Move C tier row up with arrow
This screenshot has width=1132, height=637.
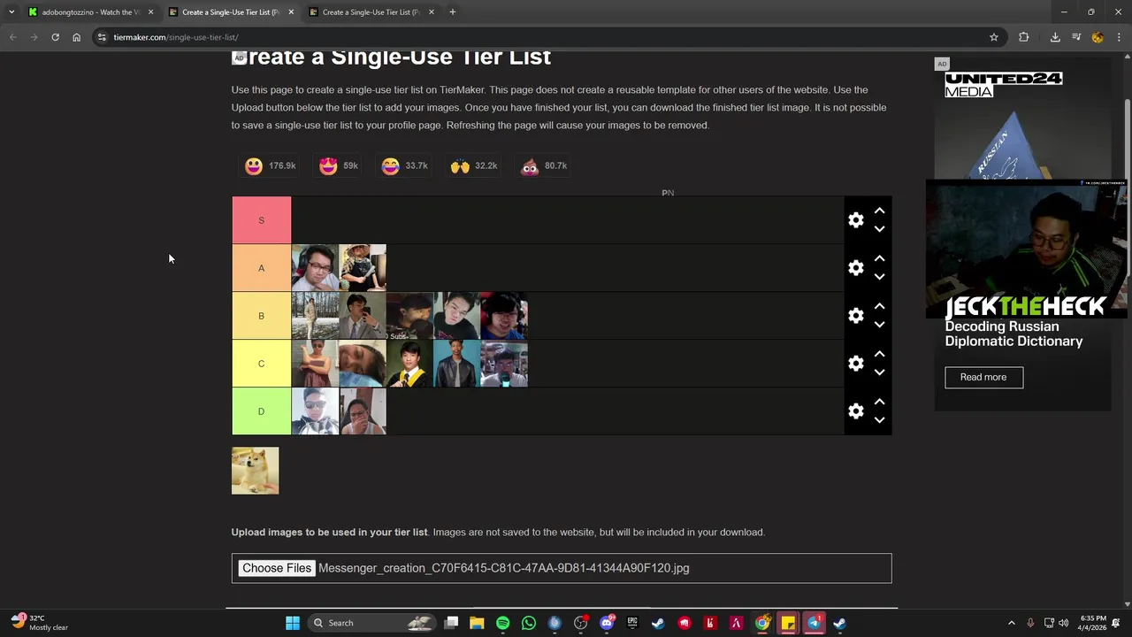pos(879,355)
